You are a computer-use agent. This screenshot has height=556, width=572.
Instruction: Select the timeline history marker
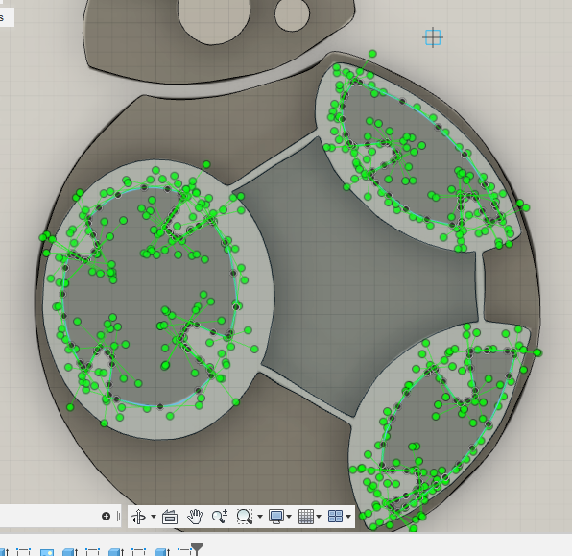coord(197,548)
